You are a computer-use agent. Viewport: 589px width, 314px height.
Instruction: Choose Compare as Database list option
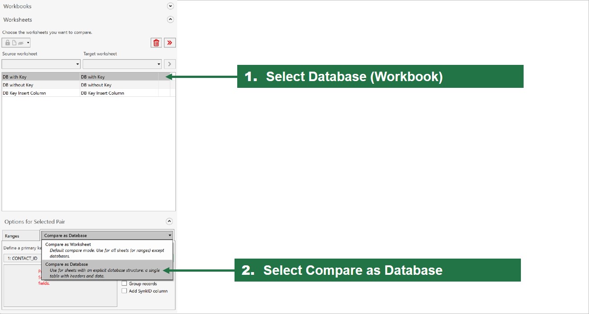[107, 270]
